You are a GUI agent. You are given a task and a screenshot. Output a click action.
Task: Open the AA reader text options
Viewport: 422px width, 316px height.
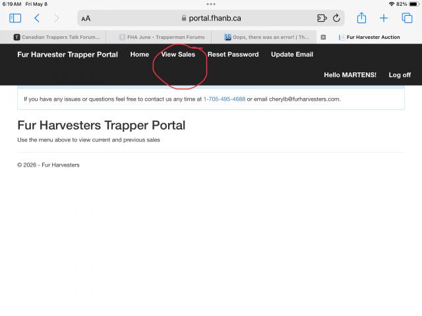86,18
